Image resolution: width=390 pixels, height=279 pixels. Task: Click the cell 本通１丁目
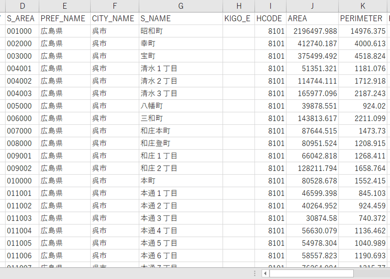click(x=181, y=193)
